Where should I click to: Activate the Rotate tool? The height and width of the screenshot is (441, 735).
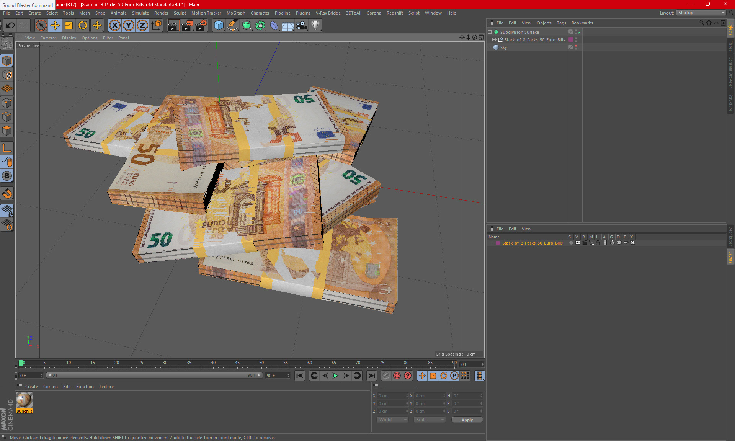coord(83,25)
